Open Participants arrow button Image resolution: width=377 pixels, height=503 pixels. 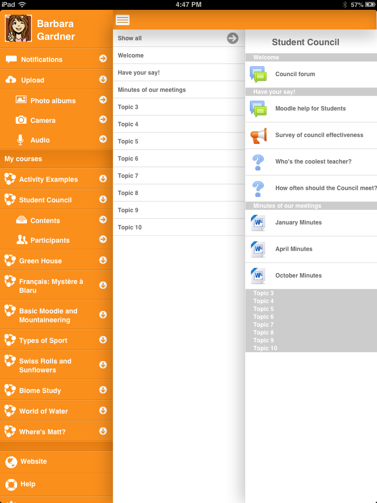coord(103,239)
